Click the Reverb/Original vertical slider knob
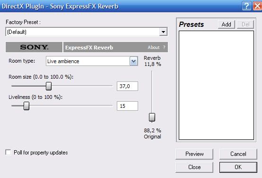Screen dimensions: 262x178 click(152, 117)
